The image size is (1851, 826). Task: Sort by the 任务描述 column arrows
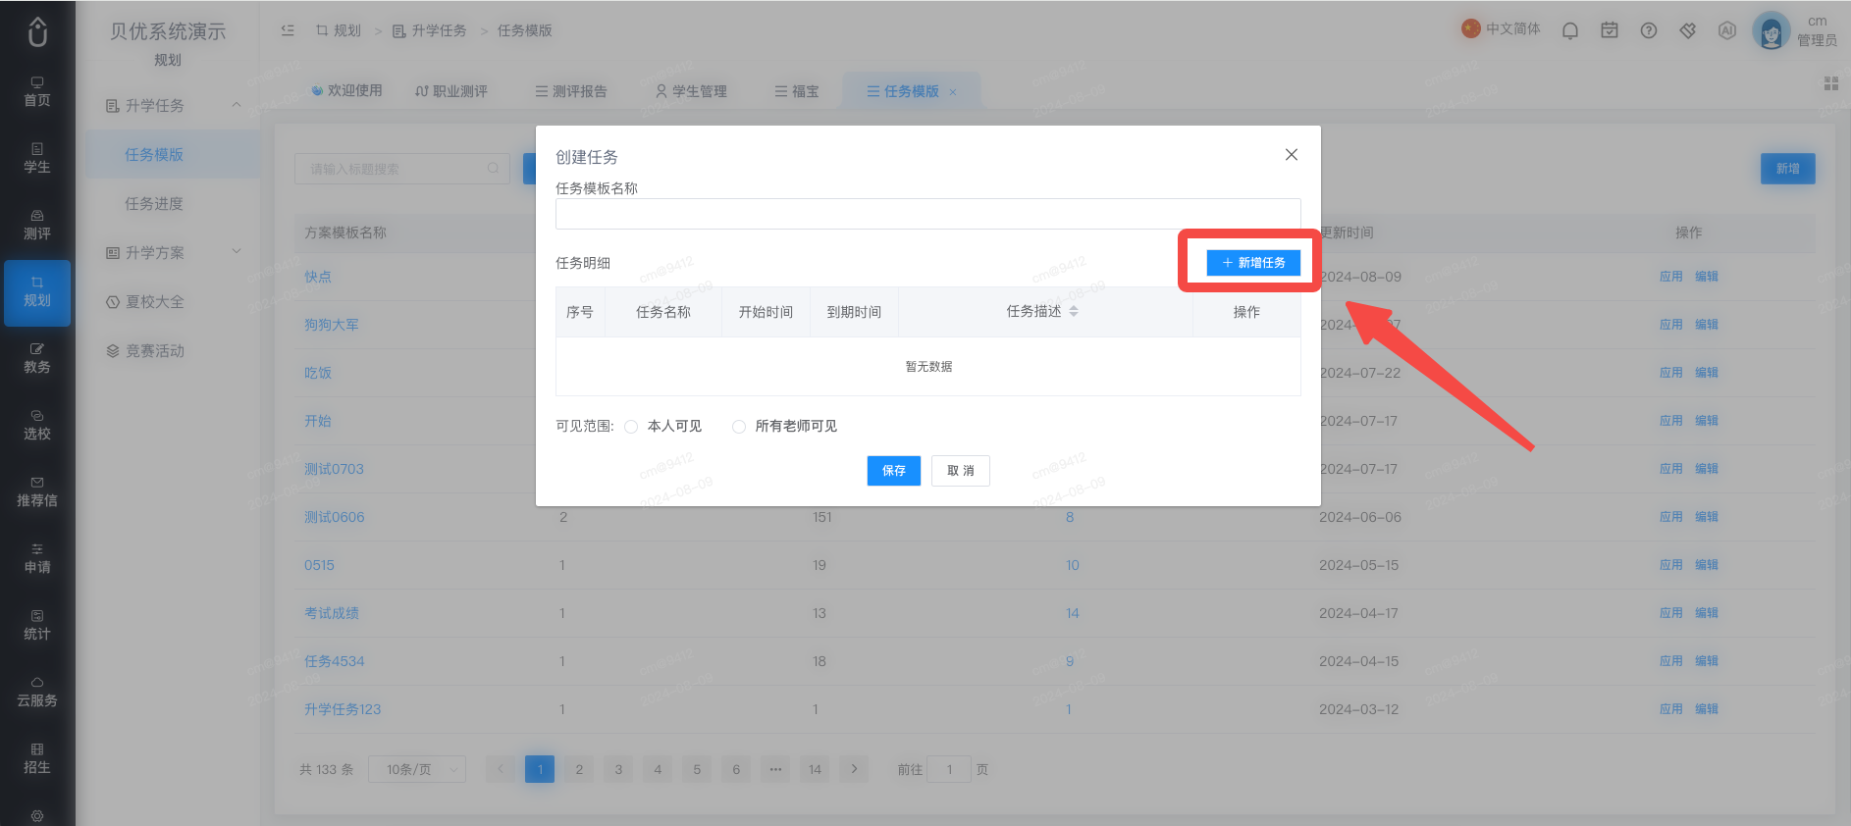pos(1074,311)
